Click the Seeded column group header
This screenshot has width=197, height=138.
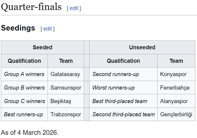[x=43, y=47]
